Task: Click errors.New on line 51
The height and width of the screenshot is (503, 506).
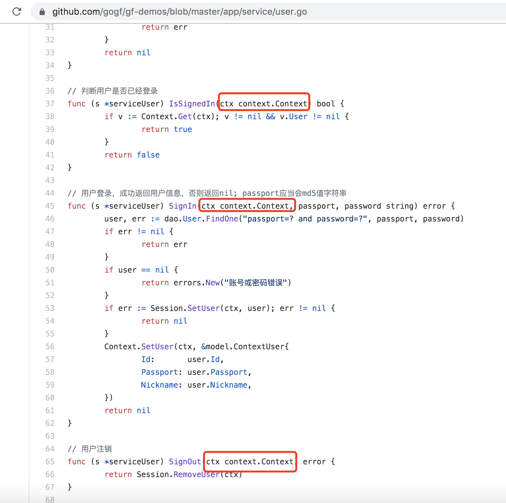Action: pyautogui.click(x=196, y=283)
